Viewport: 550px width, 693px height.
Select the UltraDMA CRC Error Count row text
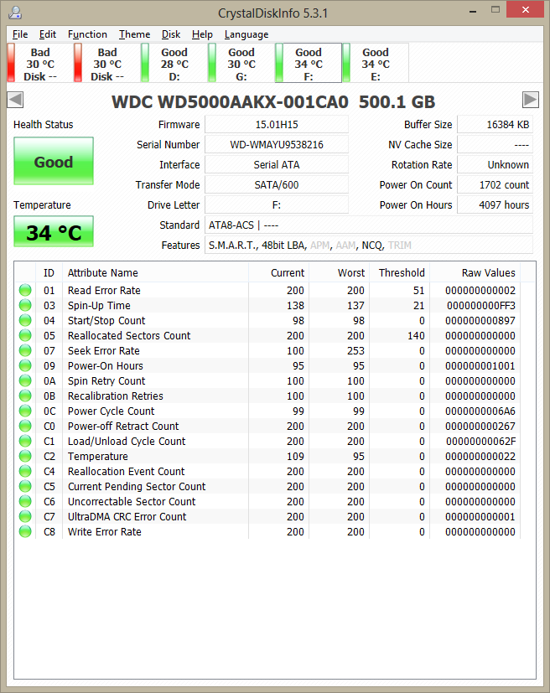pos(127,517)
